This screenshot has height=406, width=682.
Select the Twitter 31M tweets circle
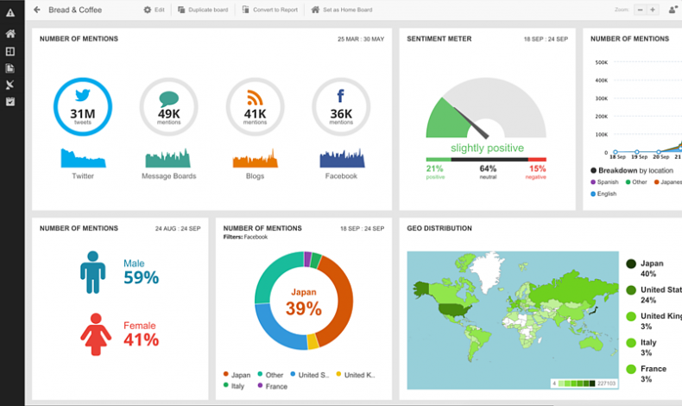tap(83, 106)
